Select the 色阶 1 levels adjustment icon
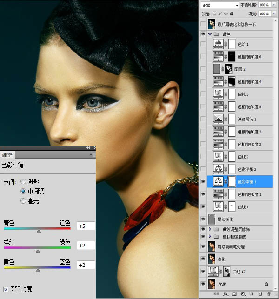This screenshot has height=299, width=279. point(218,44)
